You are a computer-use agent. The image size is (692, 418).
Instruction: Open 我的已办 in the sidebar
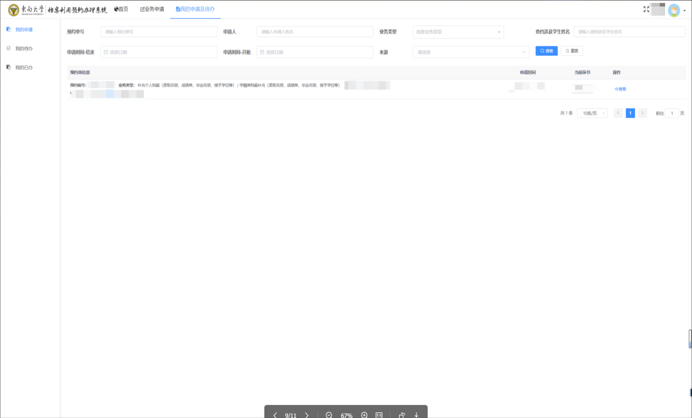[x=24, y=67]
